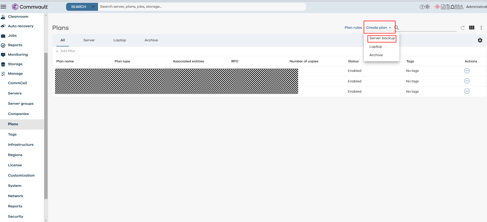Refresh the Plans table

[463, 28]
